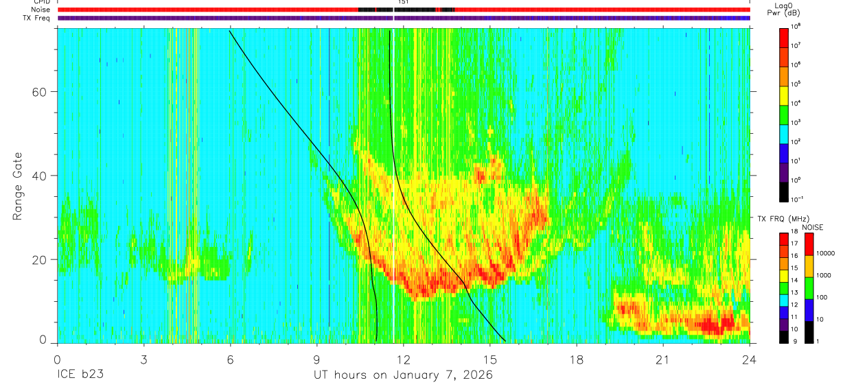Screen dimensions: 843x389
Task: Click the '18' label on TX FRQ colorbar
Action: click(794, 232)
